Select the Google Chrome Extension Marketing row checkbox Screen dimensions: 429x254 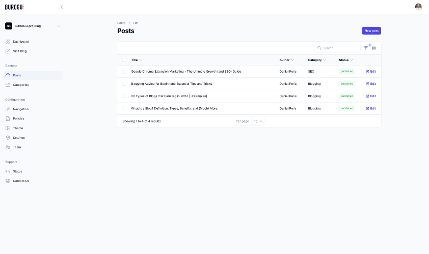pyautogui.click(x=124, y=72)
